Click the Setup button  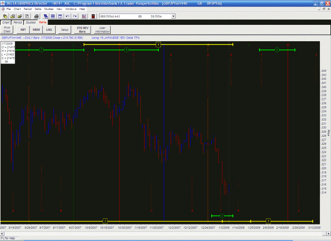(x=65, y=30)
